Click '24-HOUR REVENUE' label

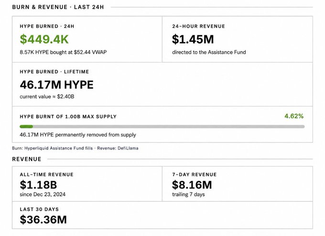point(198,26)
